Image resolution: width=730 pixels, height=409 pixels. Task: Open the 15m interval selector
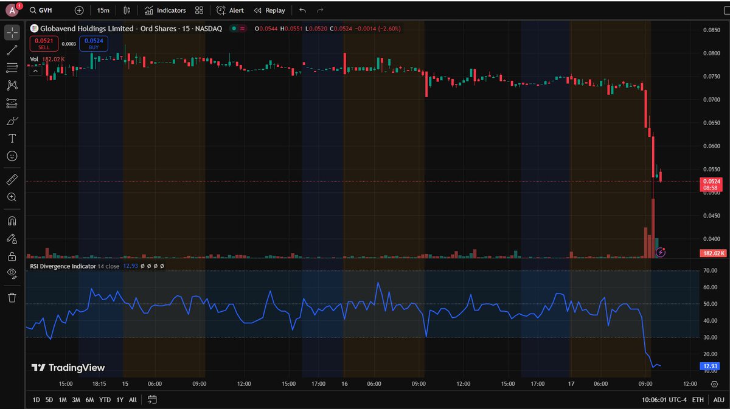pos(103,10)
